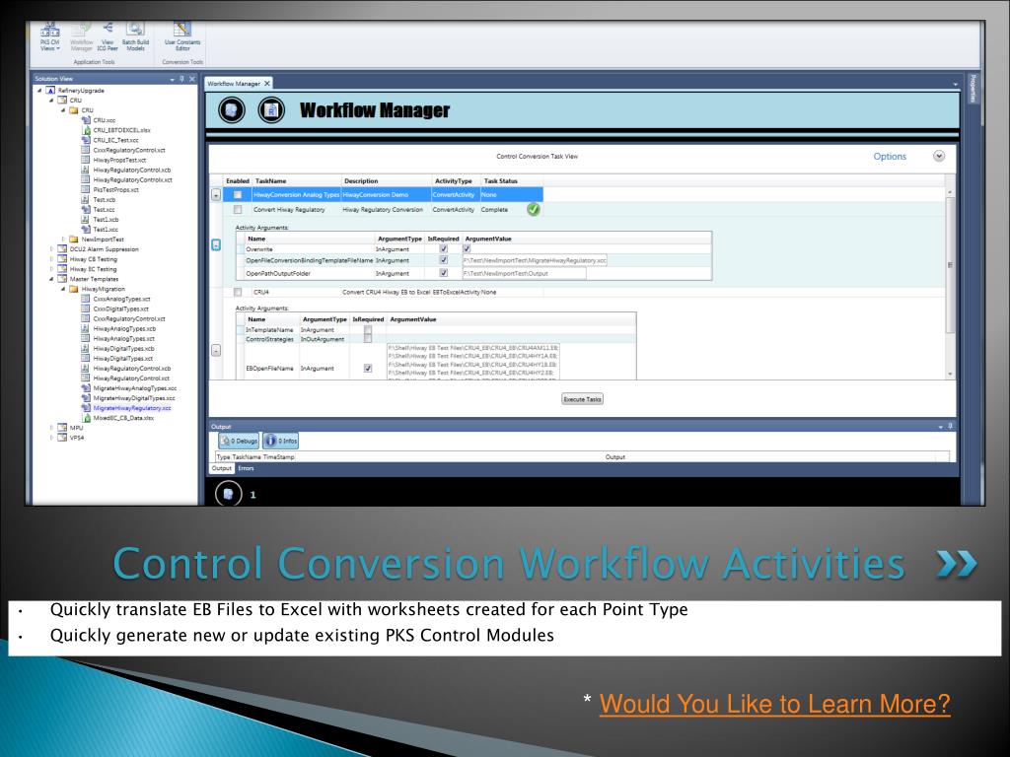1010x757 pixels.
Task: Close the Workflow Manager tab
Action: 266,84
